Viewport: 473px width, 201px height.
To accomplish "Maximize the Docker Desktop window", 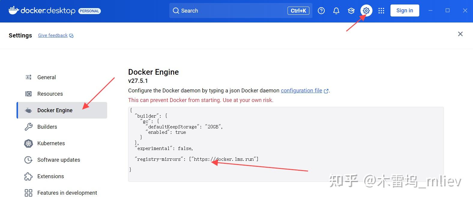I will click(447, 10).
